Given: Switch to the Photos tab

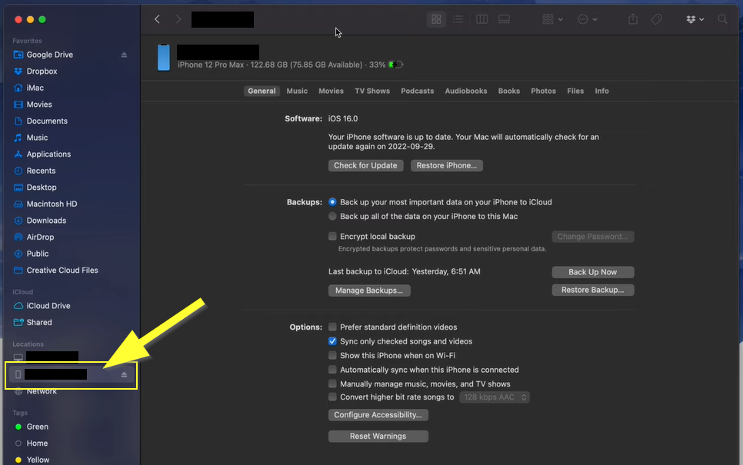Looking at the screenshot, I should tap(543, 91).
